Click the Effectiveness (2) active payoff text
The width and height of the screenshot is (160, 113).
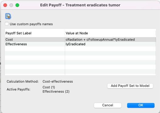tap(56, 91)
